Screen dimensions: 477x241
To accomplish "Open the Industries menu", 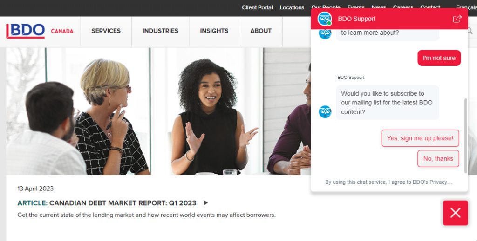I will pyautogui.click(x=160, y=31).
